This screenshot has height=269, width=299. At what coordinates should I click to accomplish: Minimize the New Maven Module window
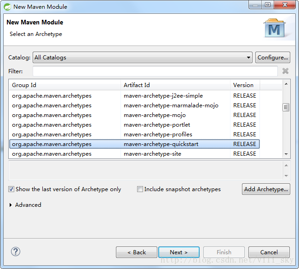255,5
